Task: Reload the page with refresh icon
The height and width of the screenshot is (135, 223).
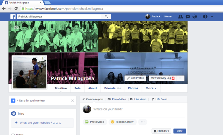Action: 16,9
